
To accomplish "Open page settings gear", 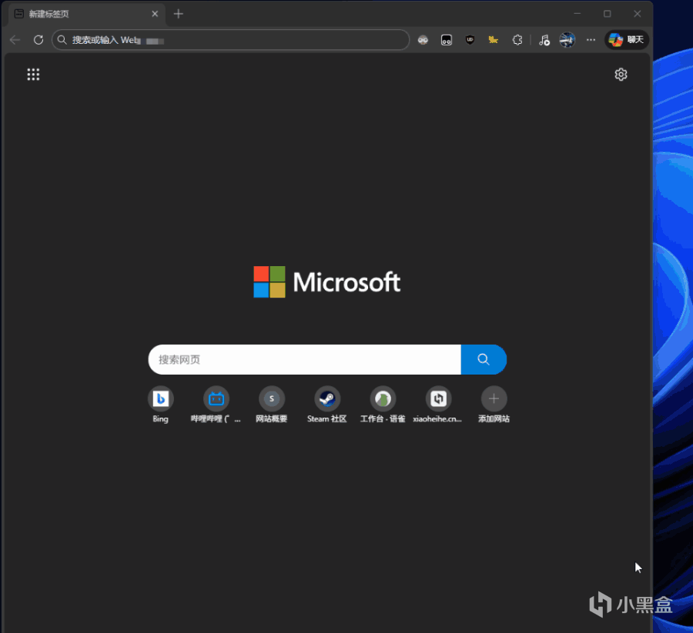I will (x=621, y=75).
